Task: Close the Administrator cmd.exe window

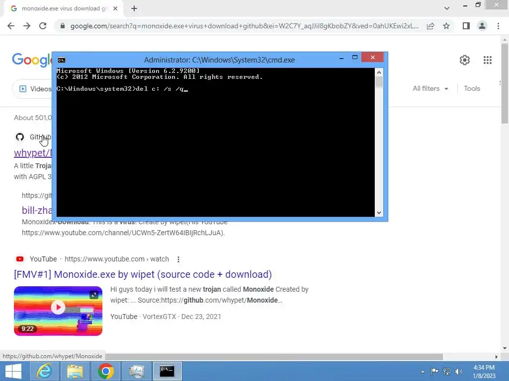Action: pos(373,58)
